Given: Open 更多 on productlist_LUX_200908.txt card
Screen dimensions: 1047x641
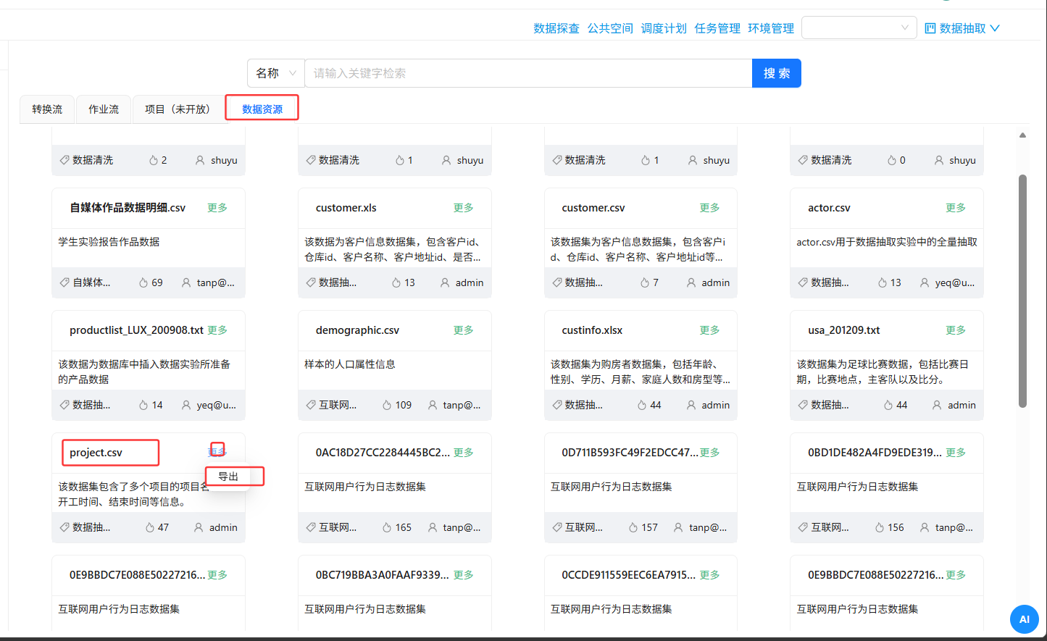Looking at the screenshot, I should [217, 330].
